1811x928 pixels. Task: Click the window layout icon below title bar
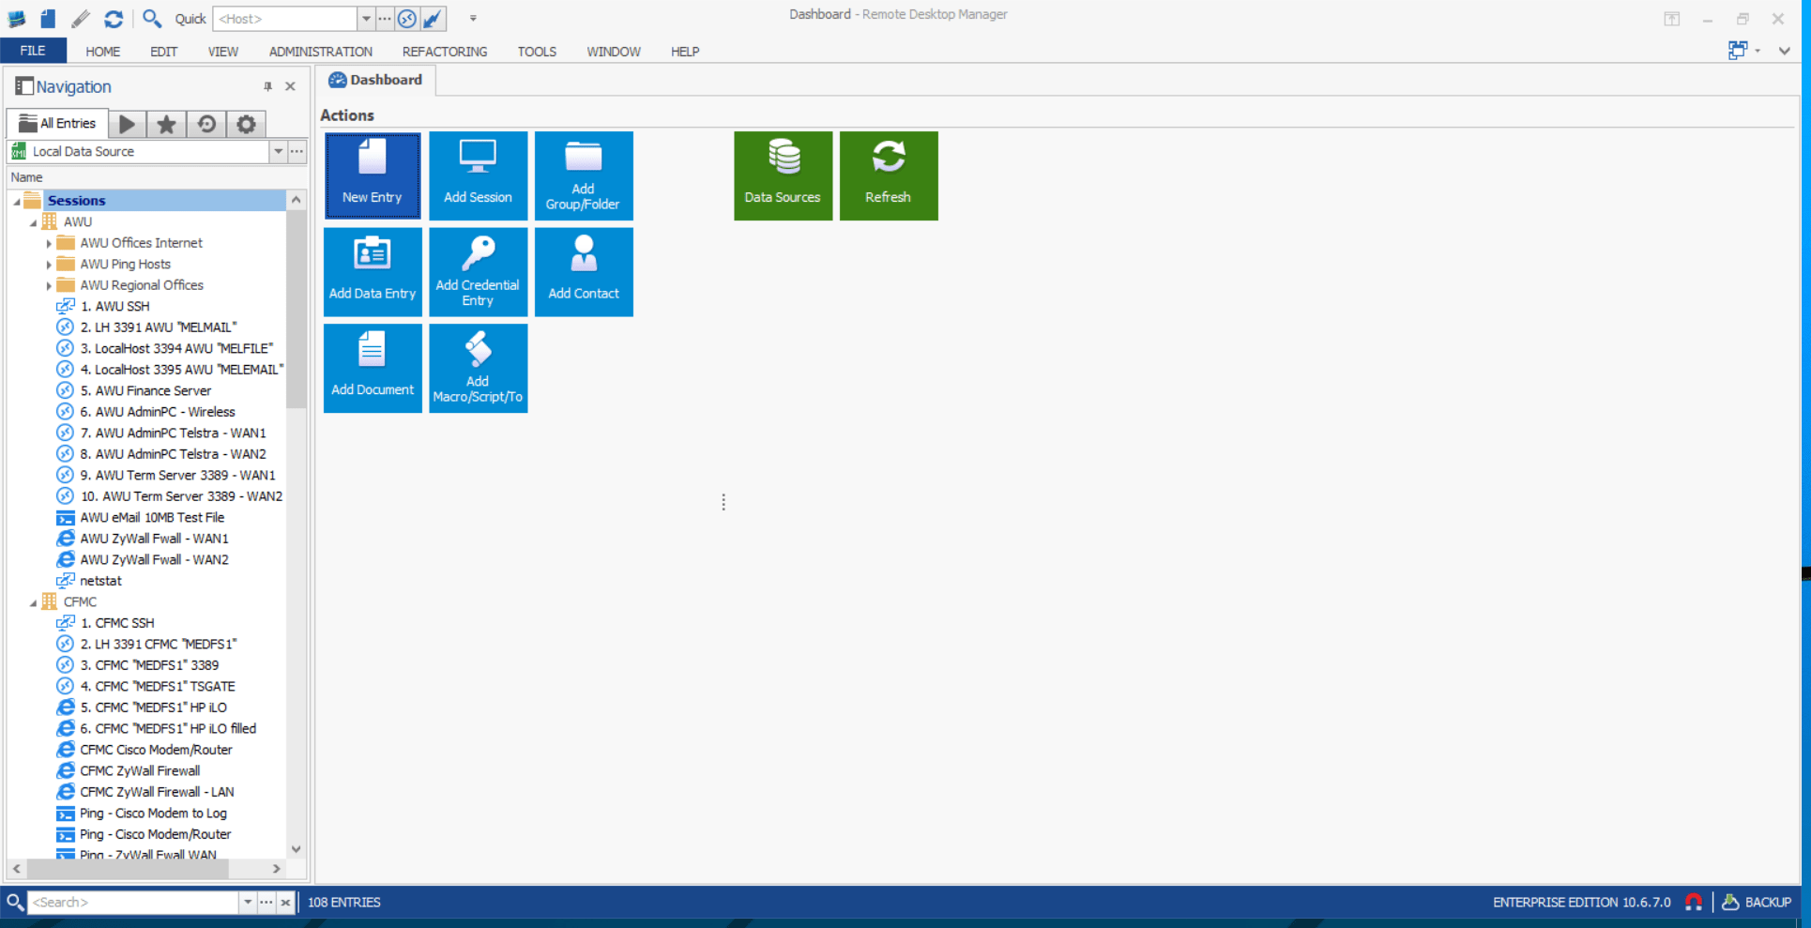click(1738, 51)
